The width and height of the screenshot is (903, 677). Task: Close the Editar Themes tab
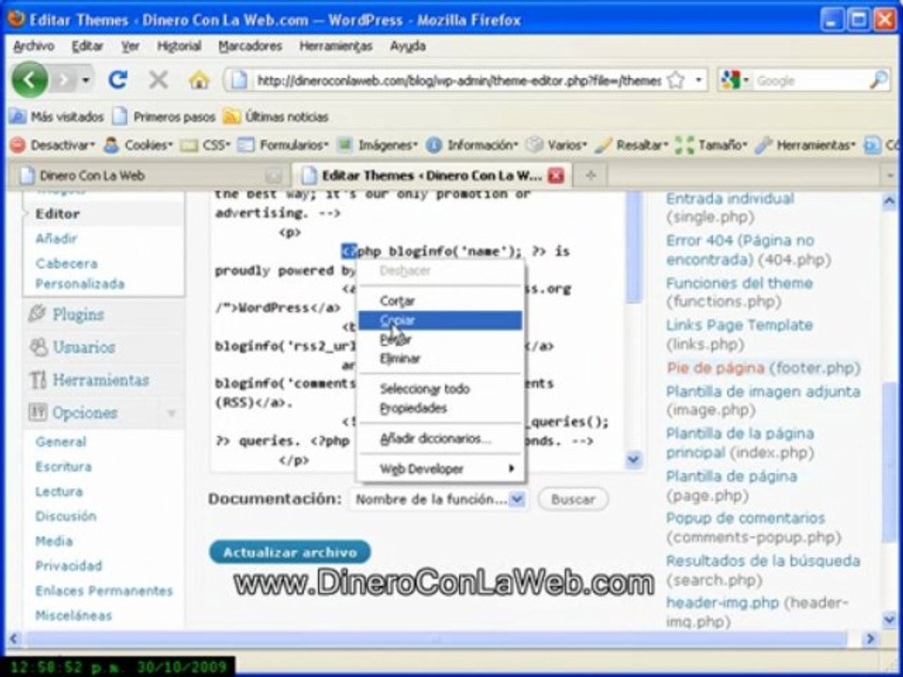pos(556,176)
